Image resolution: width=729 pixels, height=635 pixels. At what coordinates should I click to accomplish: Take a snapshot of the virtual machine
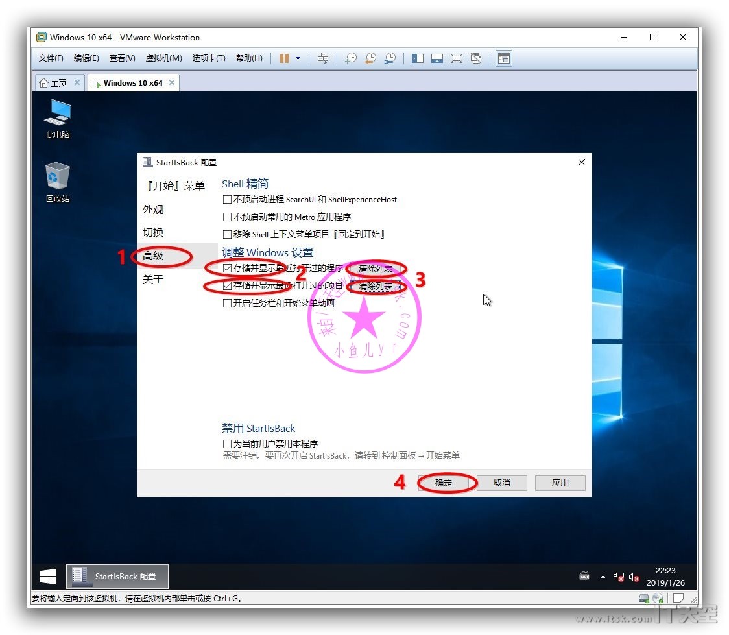pyautogui.click(x=351, y=58)
